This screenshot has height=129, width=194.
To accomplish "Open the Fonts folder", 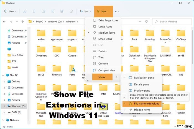I will [x=72, y=70].
